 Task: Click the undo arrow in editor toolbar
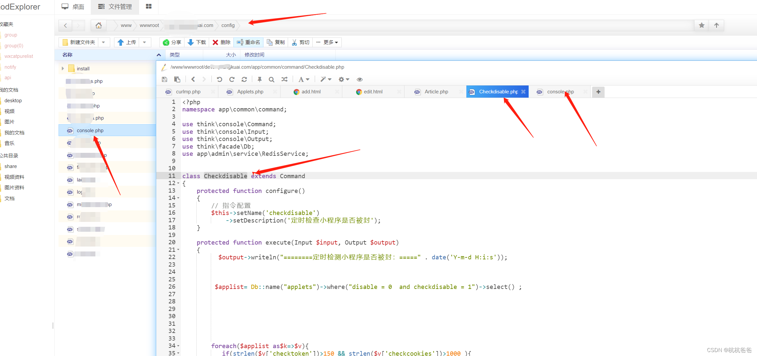tap(219, 79)
